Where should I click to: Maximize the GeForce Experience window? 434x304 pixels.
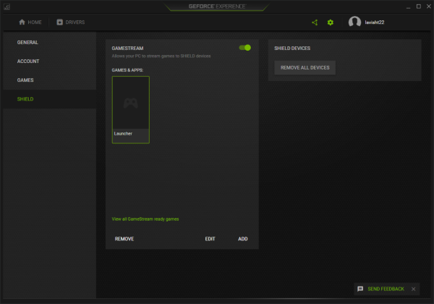[419, 7]
